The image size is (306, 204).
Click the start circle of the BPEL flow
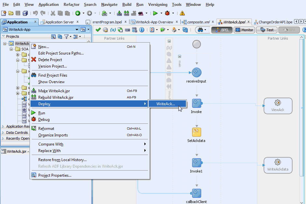(x=197, y=44)
